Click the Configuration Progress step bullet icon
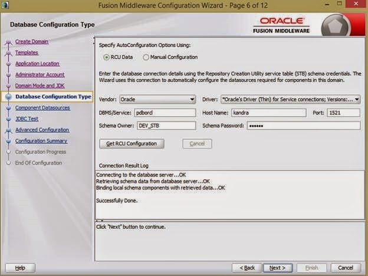This screenshot has height=276, width=368. 9,152
